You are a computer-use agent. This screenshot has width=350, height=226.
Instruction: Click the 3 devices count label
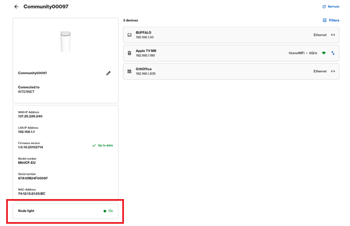[130, 20]
